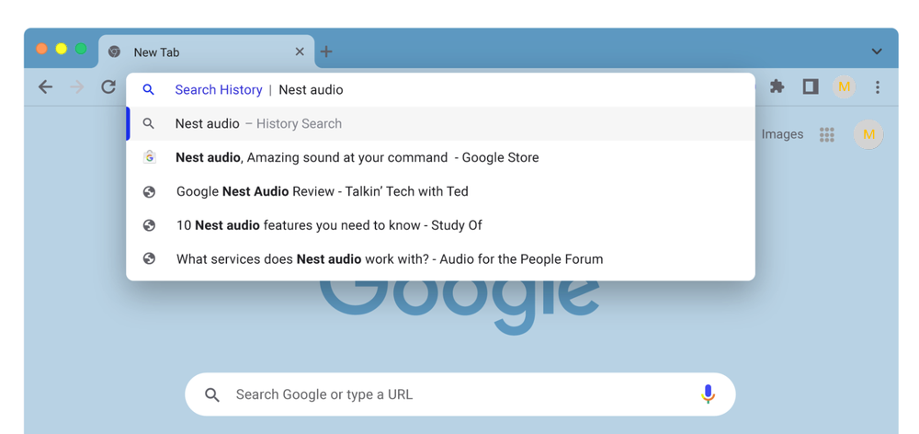919x434 pixels.
Task: Click the yellow minimize window button
Action: point(61,49)
